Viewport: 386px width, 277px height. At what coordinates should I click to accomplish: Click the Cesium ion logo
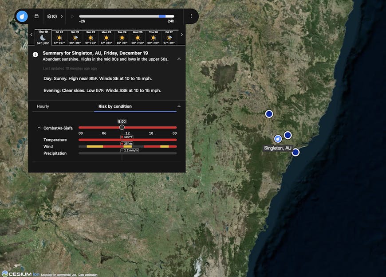pyautogui.click(x=17, y=274)
